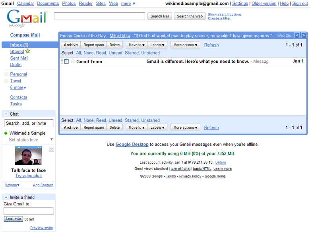The image size is (310, 238).
Task: Click Sign out
Action: [x=300, y=4]
